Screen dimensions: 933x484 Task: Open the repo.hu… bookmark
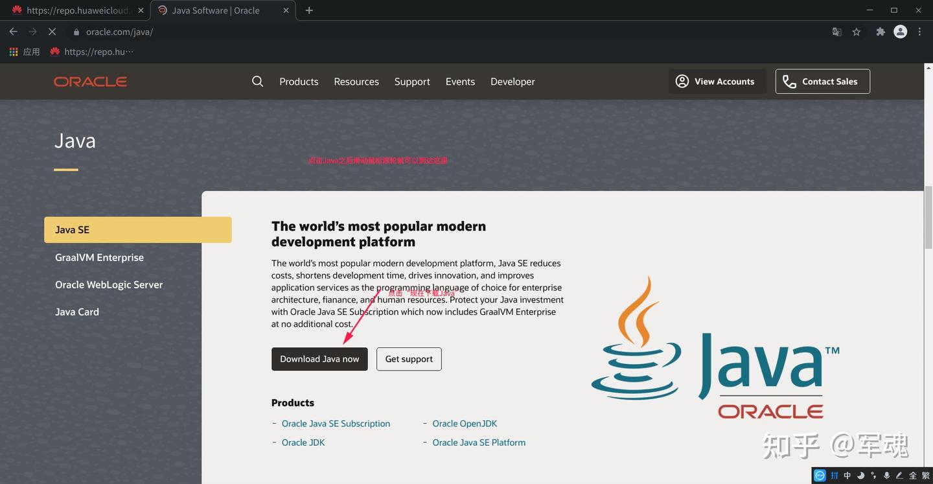click(x=91, y=52)
